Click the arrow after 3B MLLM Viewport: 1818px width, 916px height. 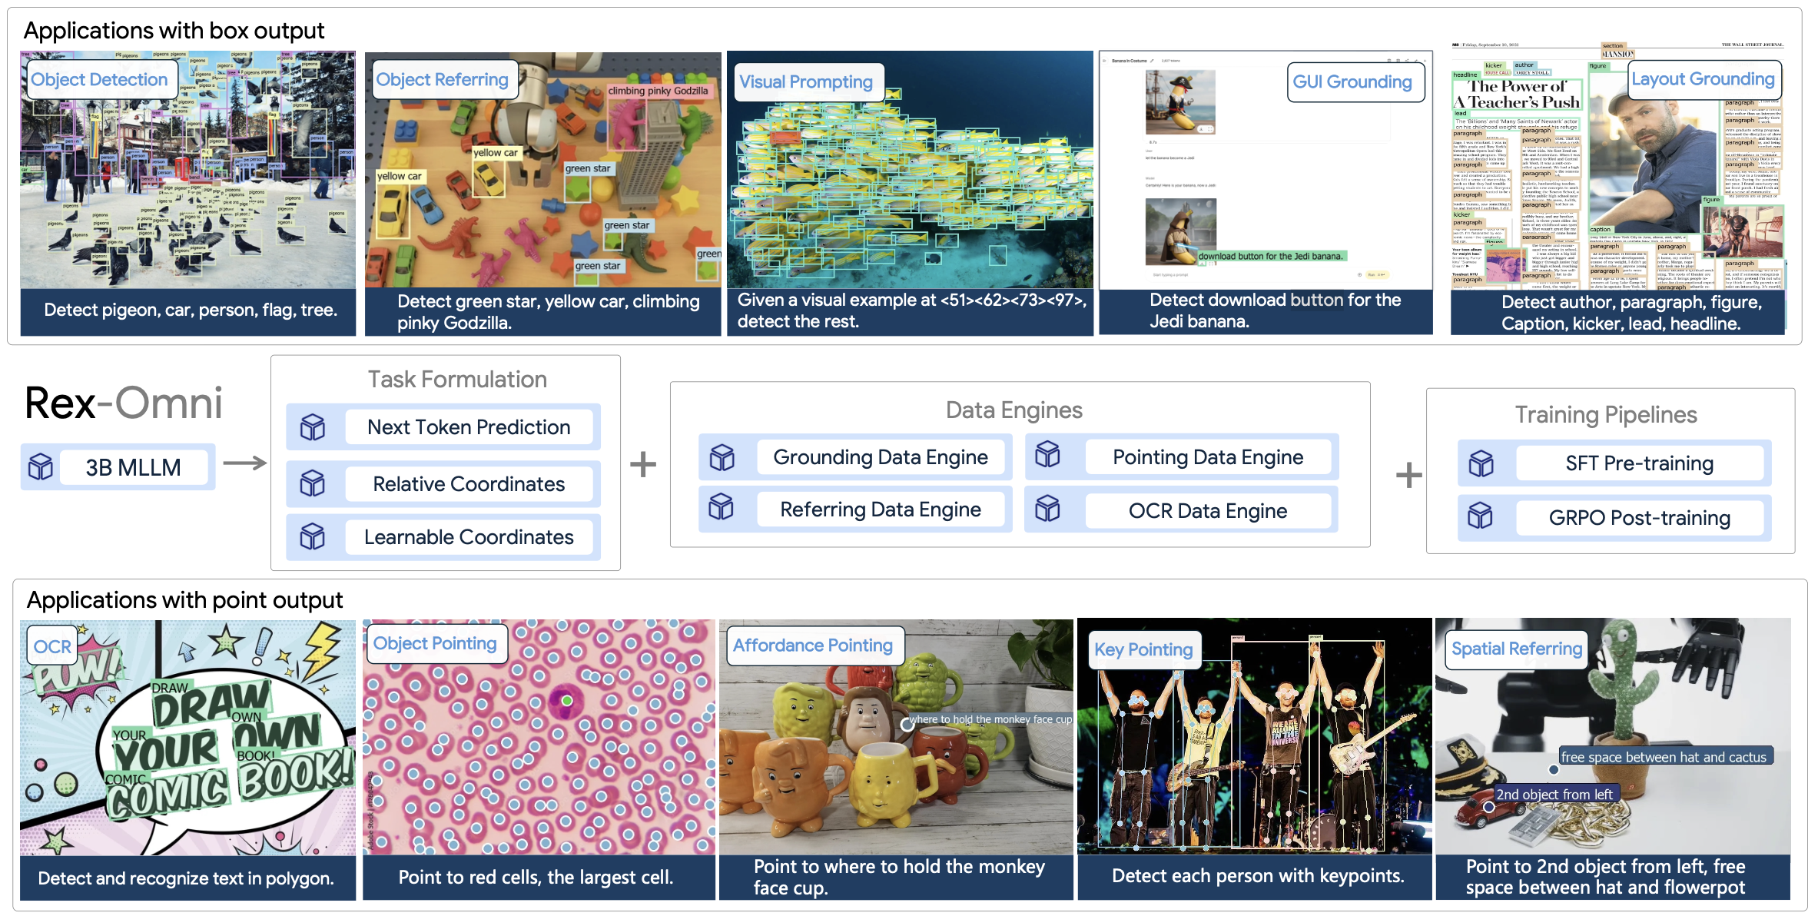pos(244,463)
